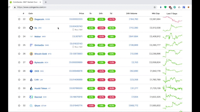The height and width of the screenshot is (112, 200).
Task: Open the Decred coin page
Action: (38, 97)
